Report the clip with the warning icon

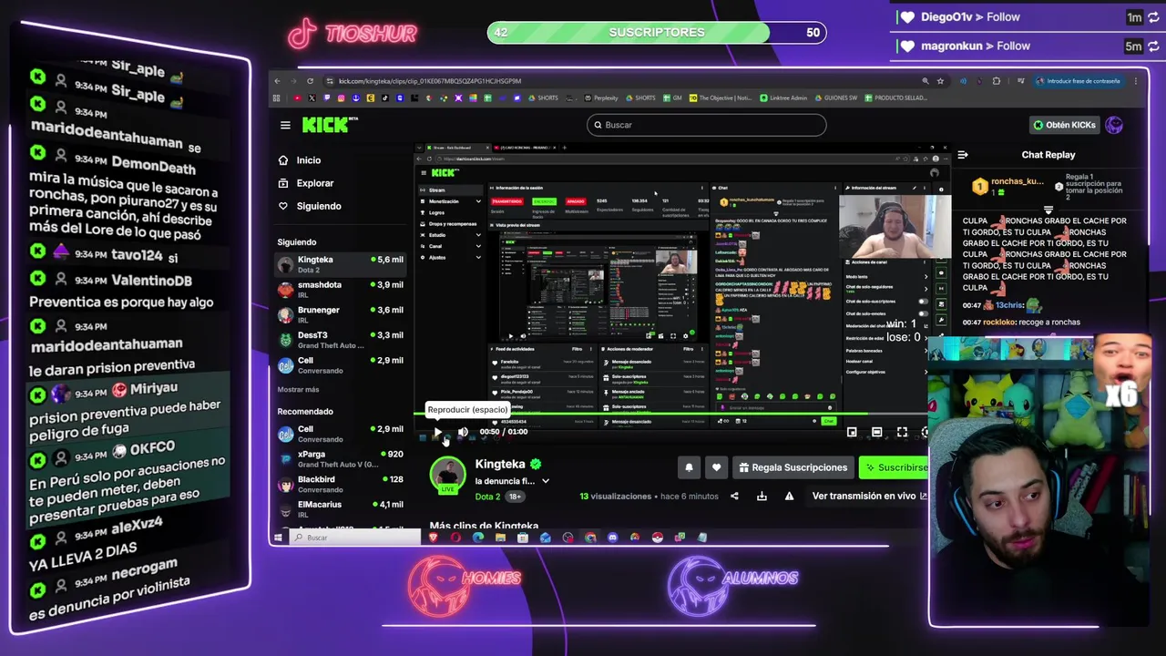(789, 497)
